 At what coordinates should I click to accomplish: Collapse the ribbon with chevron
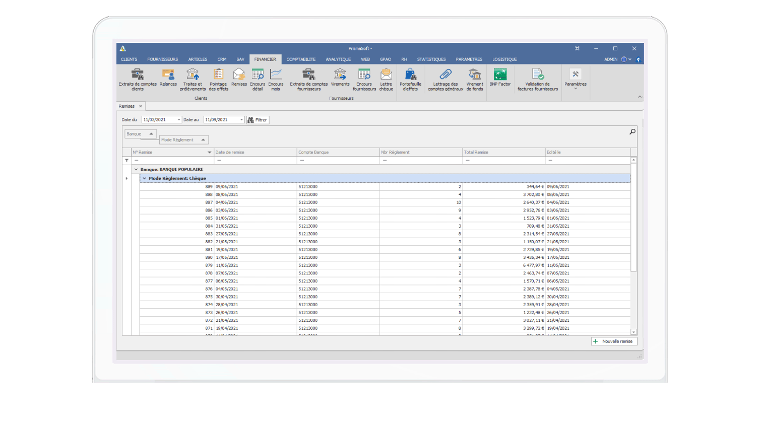click(640, 97)
